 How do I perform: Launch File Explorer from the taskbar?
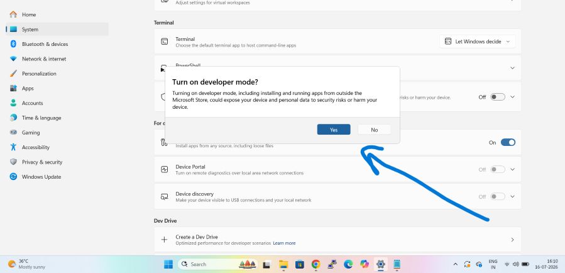pos(283,264)
